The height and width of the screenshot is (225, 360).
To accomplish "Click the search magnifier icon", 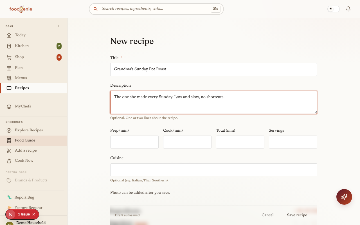I will click(96, 9).
